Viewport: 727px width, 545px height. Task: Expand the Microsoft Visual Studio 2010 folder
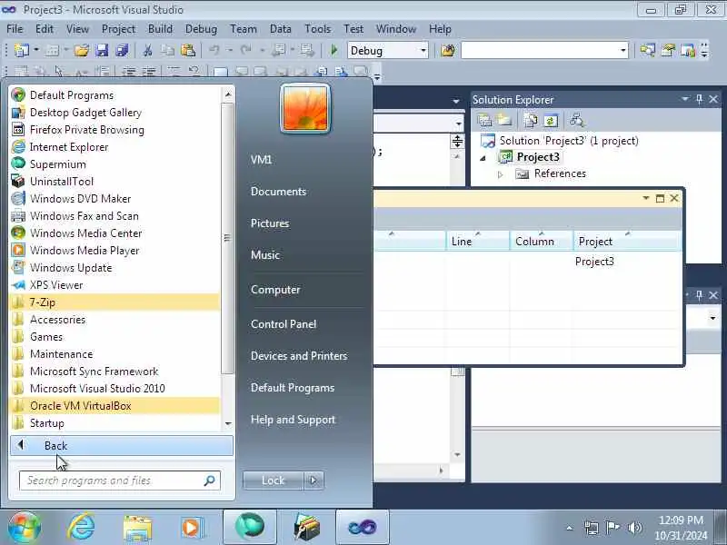tap(115, 389)
